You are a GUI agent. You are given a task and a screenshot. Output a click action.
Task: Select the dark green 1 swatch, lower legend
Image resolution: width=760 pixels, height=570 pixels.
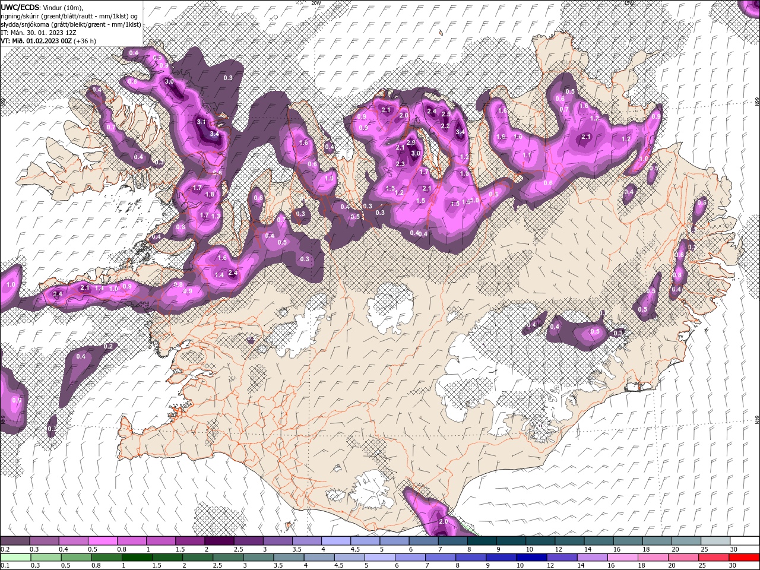pos(138,558)
